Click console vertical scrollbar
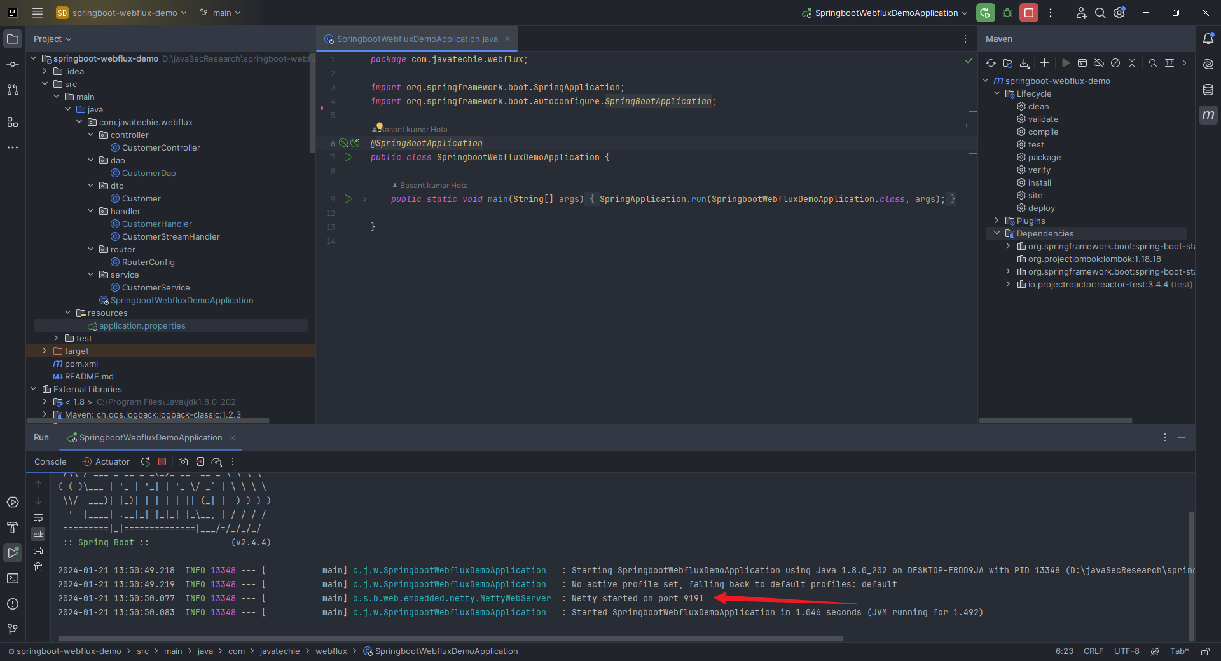 [1191, 576]
